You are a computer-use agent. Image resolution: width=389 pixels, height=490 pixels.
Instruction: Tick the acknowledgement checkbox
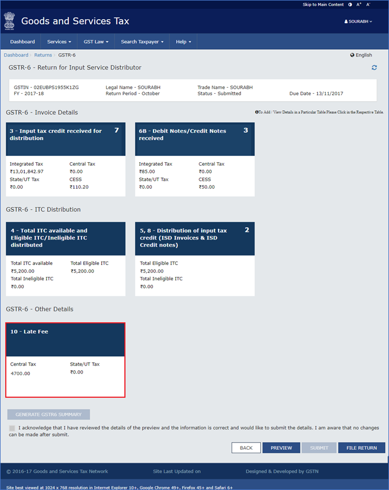tap(12, 428)
